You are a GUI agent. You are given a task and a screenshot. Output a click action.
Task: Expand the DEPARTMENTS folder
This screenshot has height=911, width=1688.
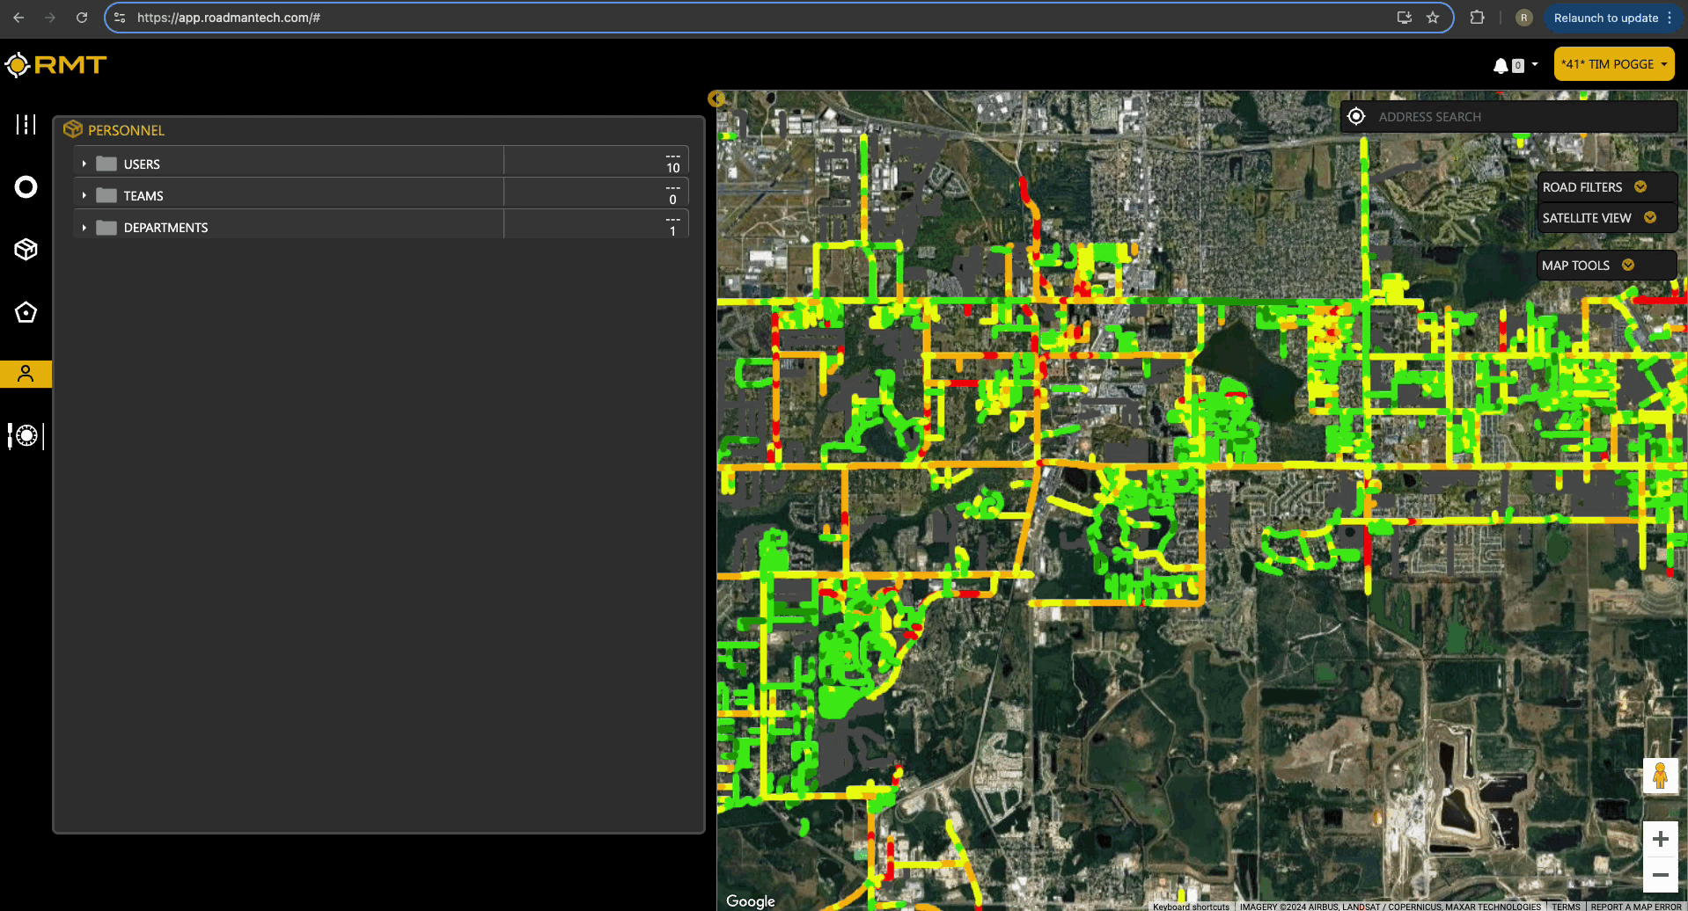click(x=84, y=228)
